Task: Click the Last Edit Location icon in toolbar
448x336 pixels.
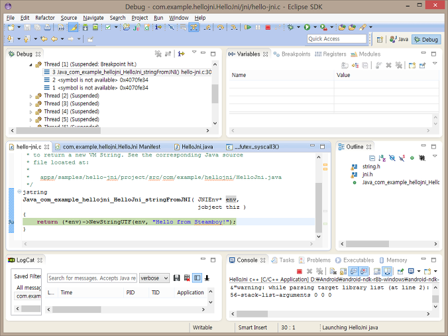Action: 44,39
